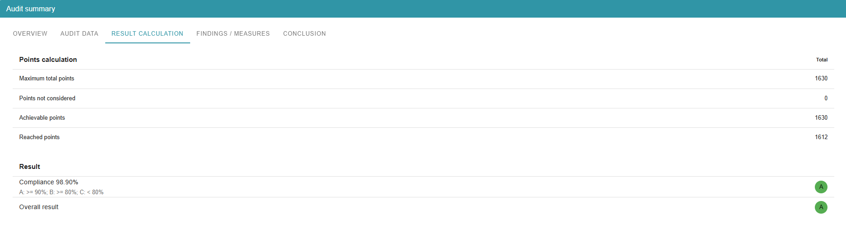
Task: Click the Reached points value 1612
Action: click(821, 137)
